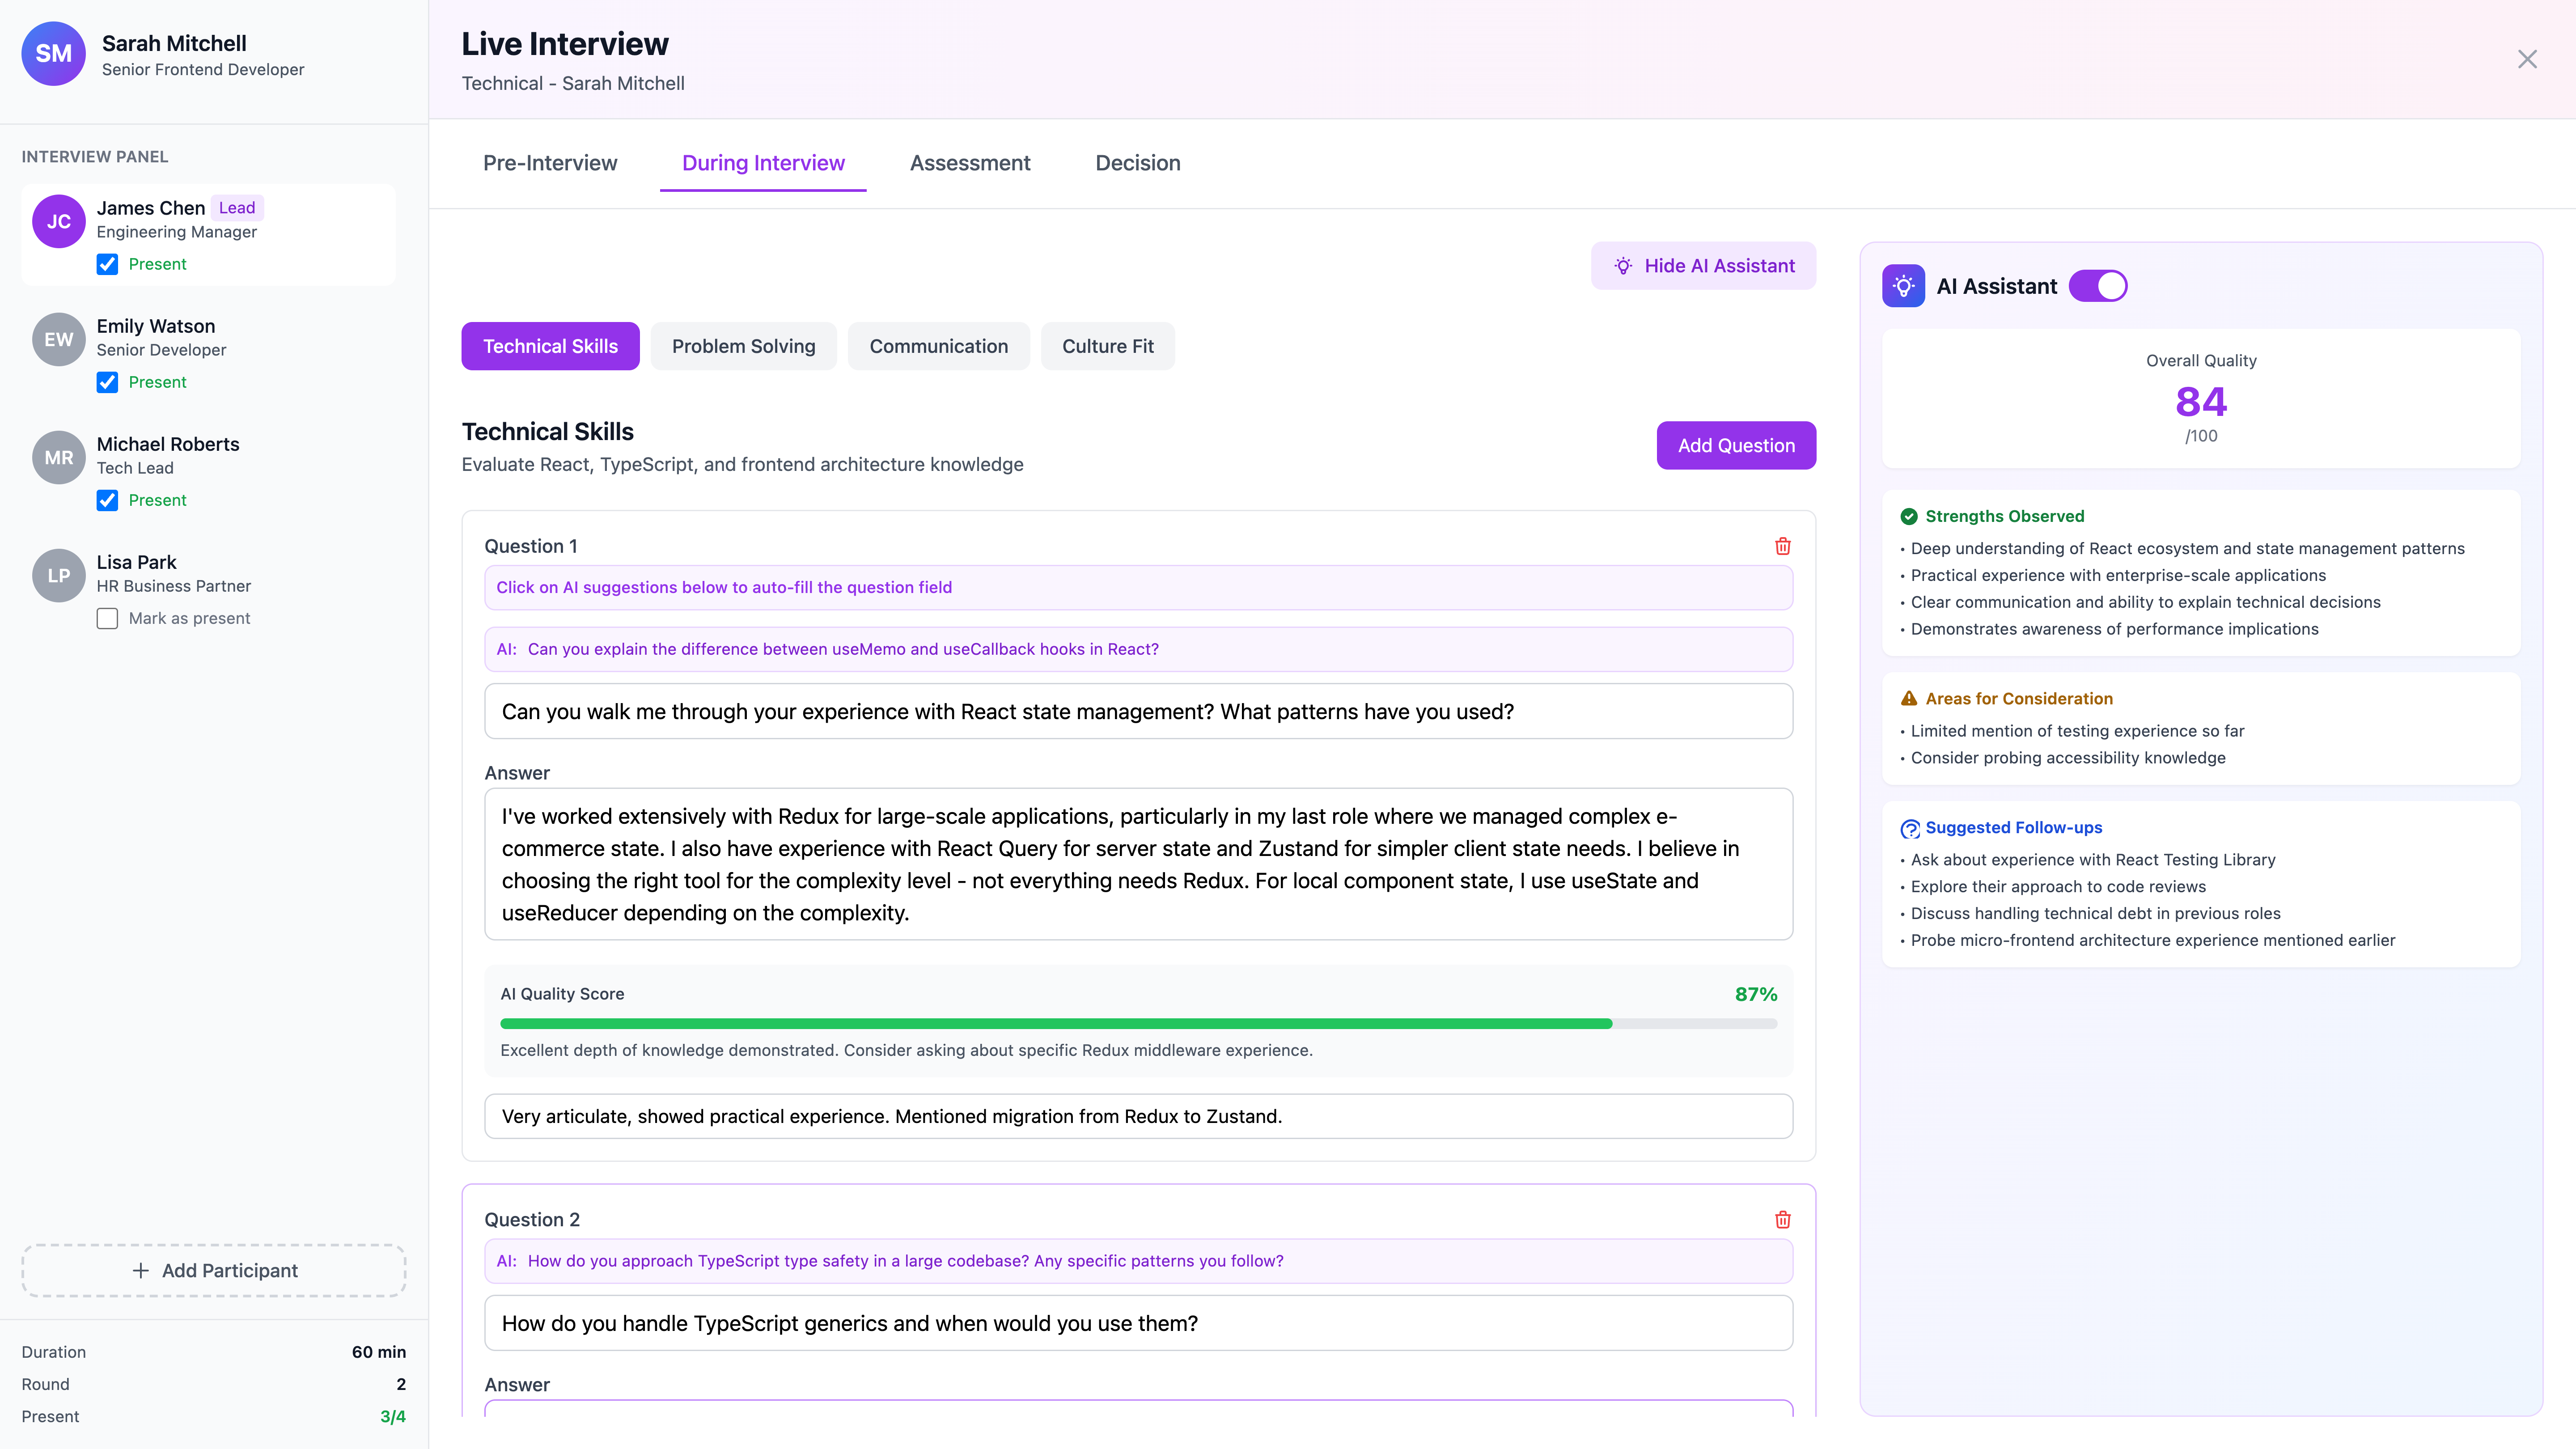This screenshot has width=2576, height=1449.
Task: Click Hide AI Assistant button
Action: tap(1703, 266)
